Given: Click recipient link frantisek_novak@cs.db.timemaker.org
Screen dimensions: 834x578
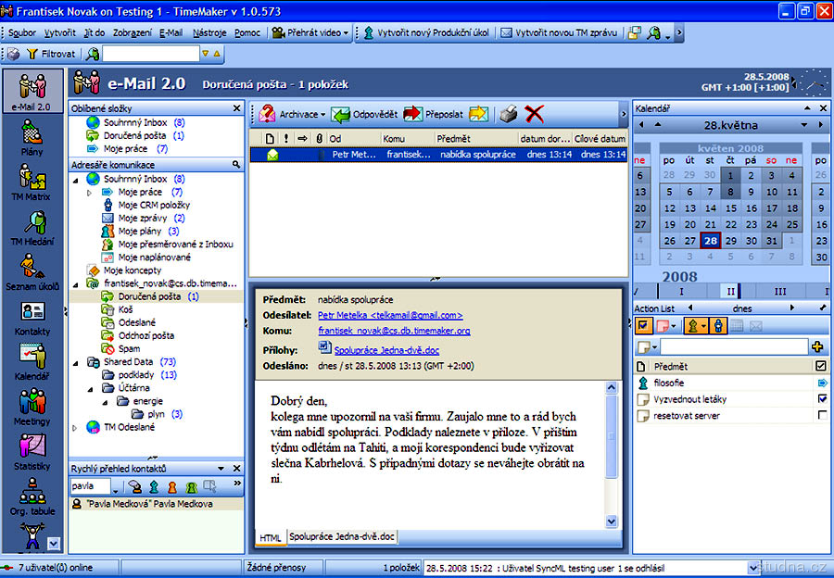Looking at the screenshot, I should pyautogui.click(x=394, y=331).
